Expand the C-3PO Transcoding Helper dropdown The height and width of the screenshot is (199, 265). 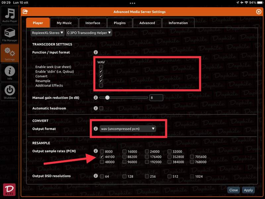89,33
